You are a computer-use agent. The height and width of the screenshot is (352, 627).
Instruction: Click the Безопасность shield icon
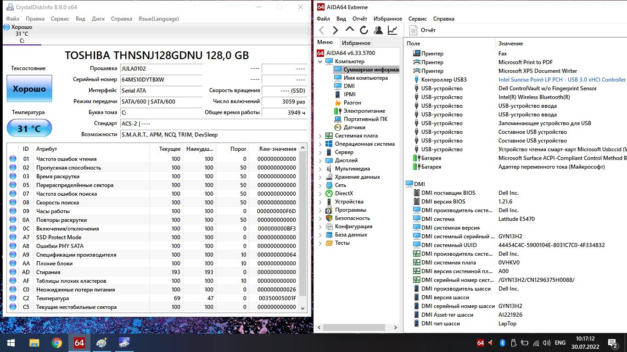point(329,218)
